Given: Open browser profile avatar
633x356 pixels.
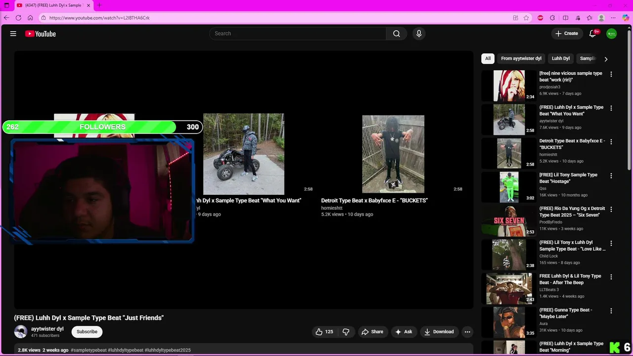Looking at the screenshot, I should (601, 18).
